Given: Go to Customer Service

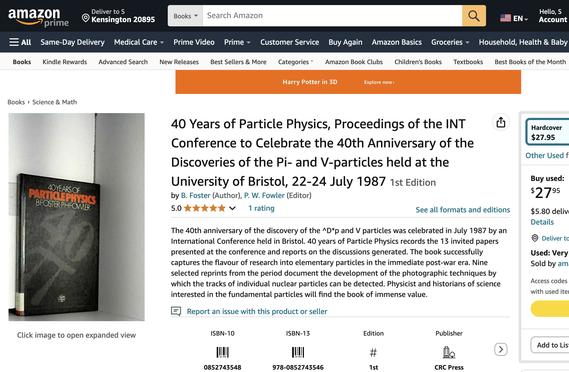Looking at the screenshot, I should tap(290, 42).
